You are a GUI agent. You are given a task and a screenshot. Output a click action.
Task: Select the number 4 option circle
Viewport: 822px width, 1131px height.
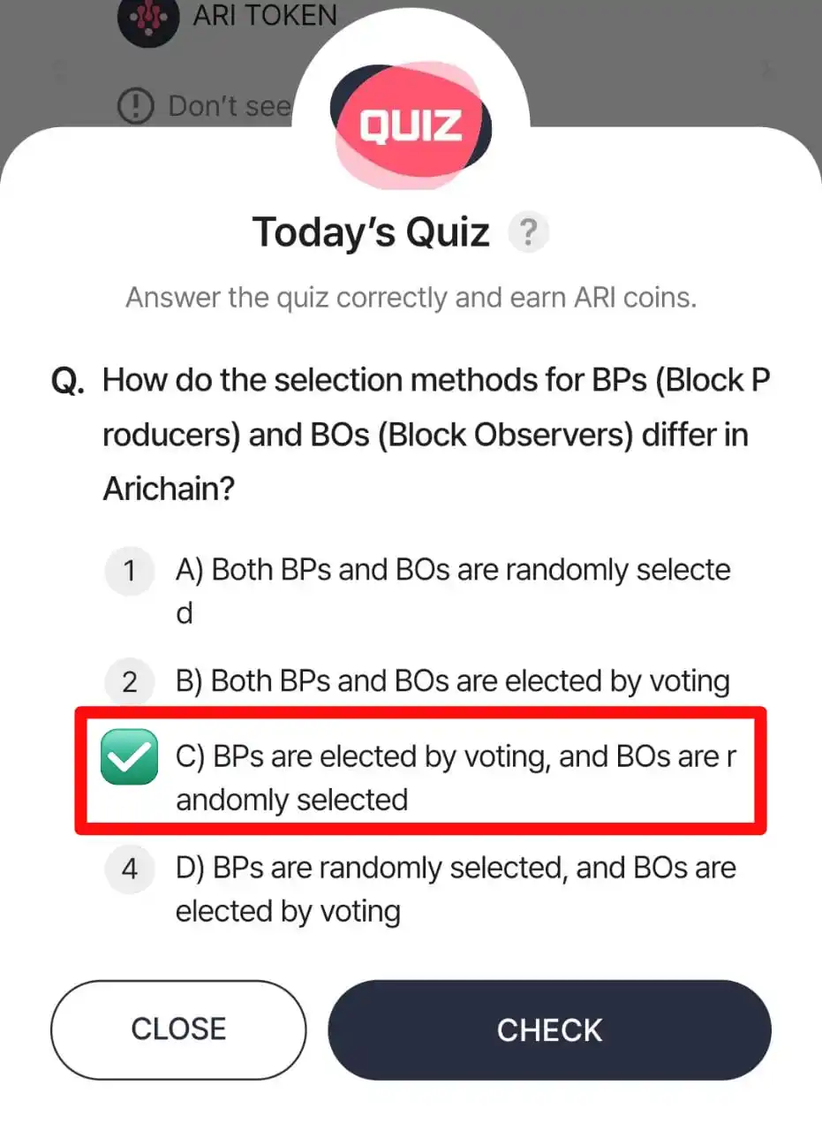coord(129,869)
